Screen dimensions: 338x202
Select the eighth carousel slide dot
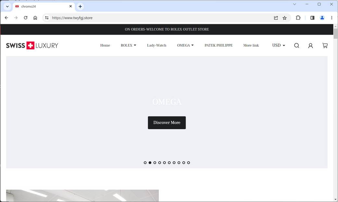(x=179, y=163)
